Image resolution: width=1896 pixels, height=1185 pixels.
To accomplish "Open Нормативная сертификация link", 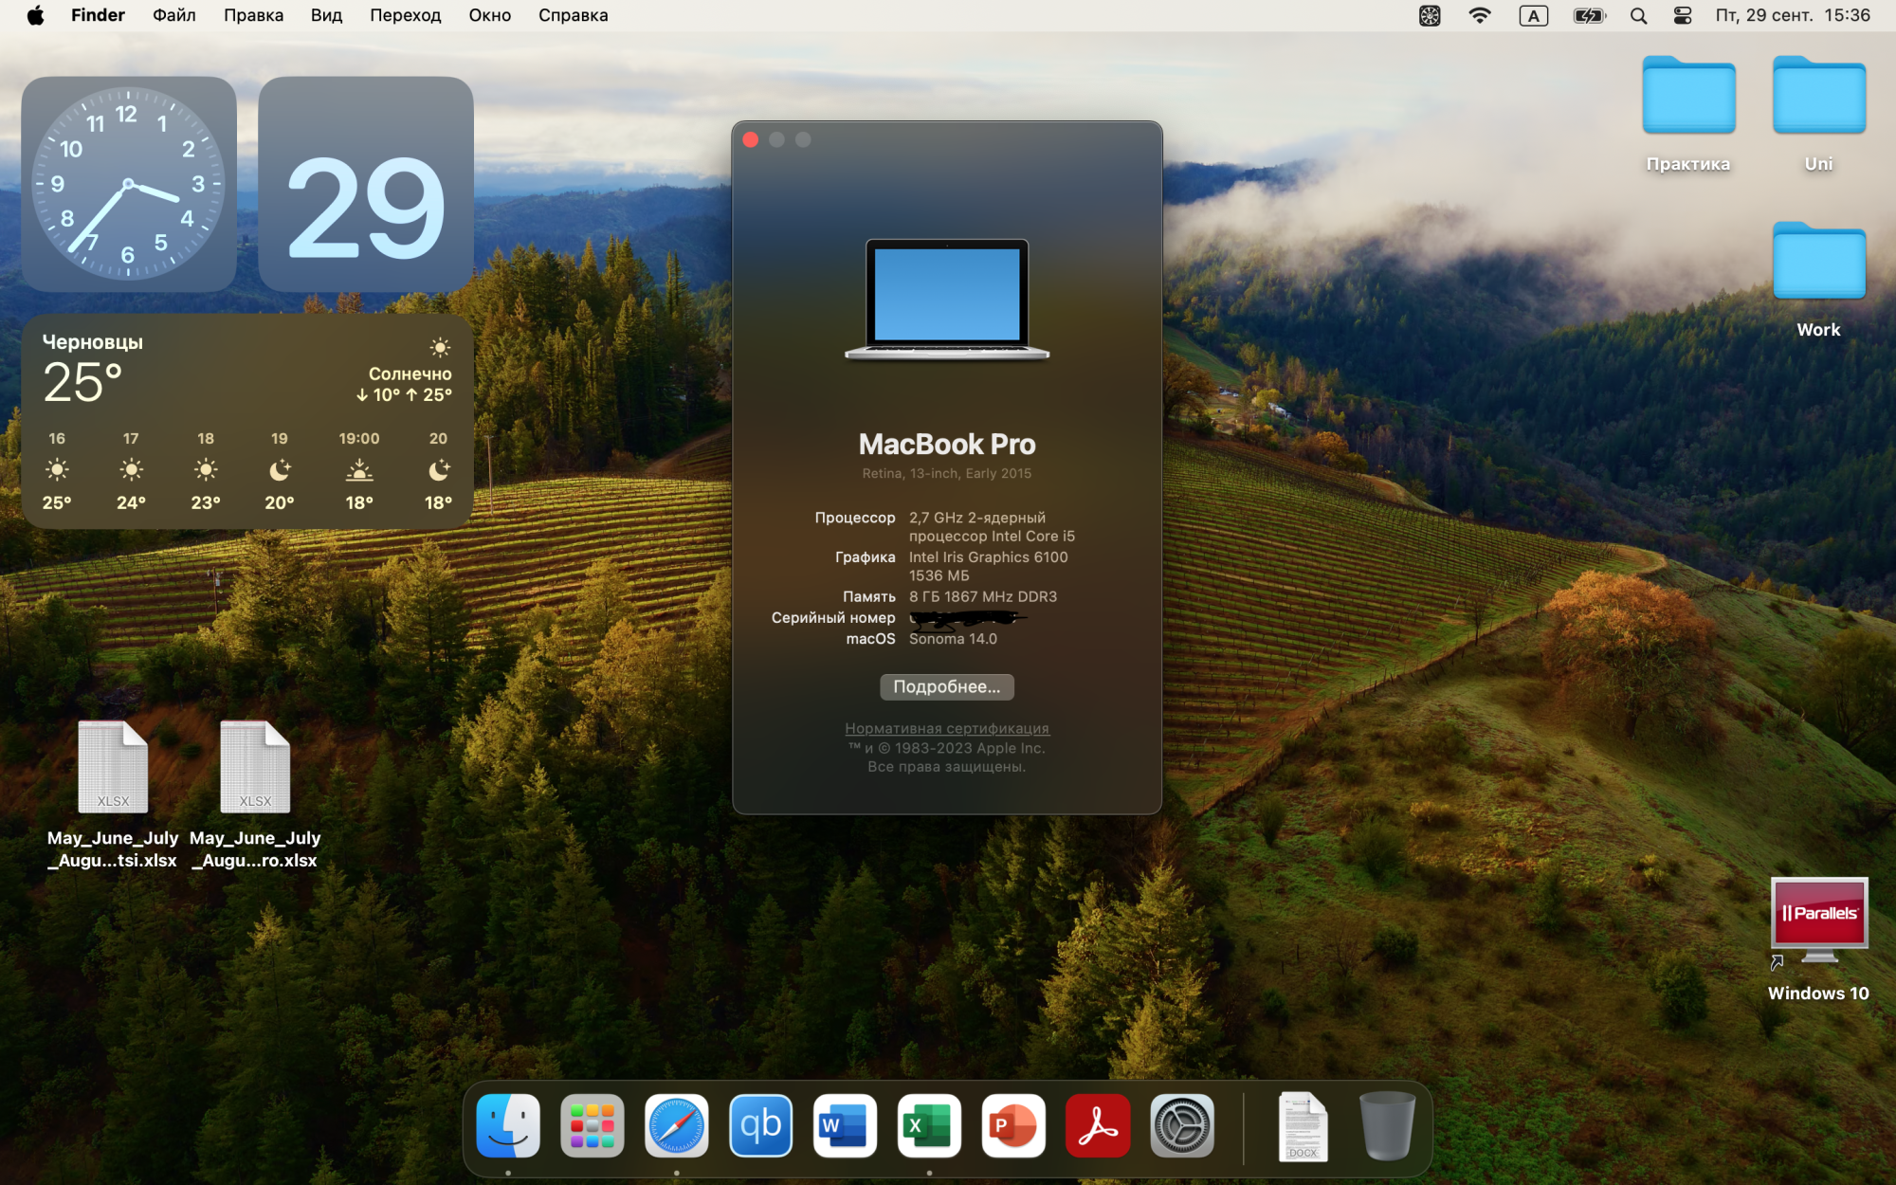I will pyautogui.click(x=946, y=728).
